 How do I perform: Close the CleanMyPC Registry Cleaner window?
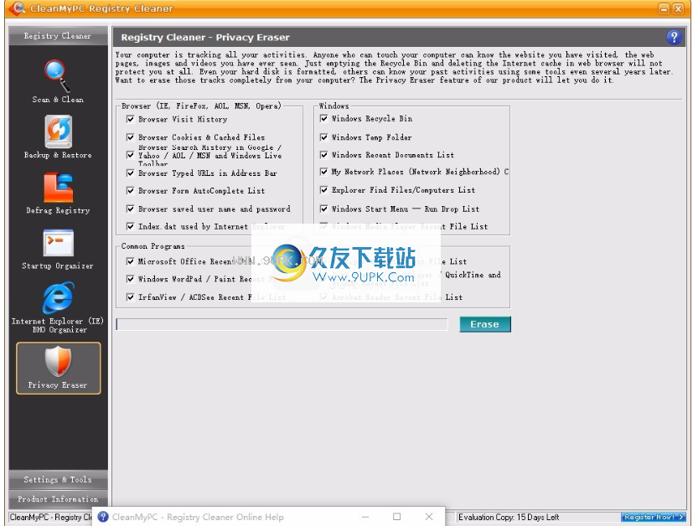pyautogui.click(x=678, y=8)
